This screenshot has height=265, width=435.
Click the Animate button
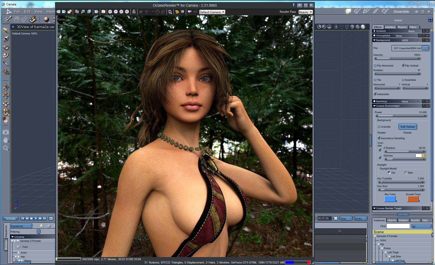point(11,219)
